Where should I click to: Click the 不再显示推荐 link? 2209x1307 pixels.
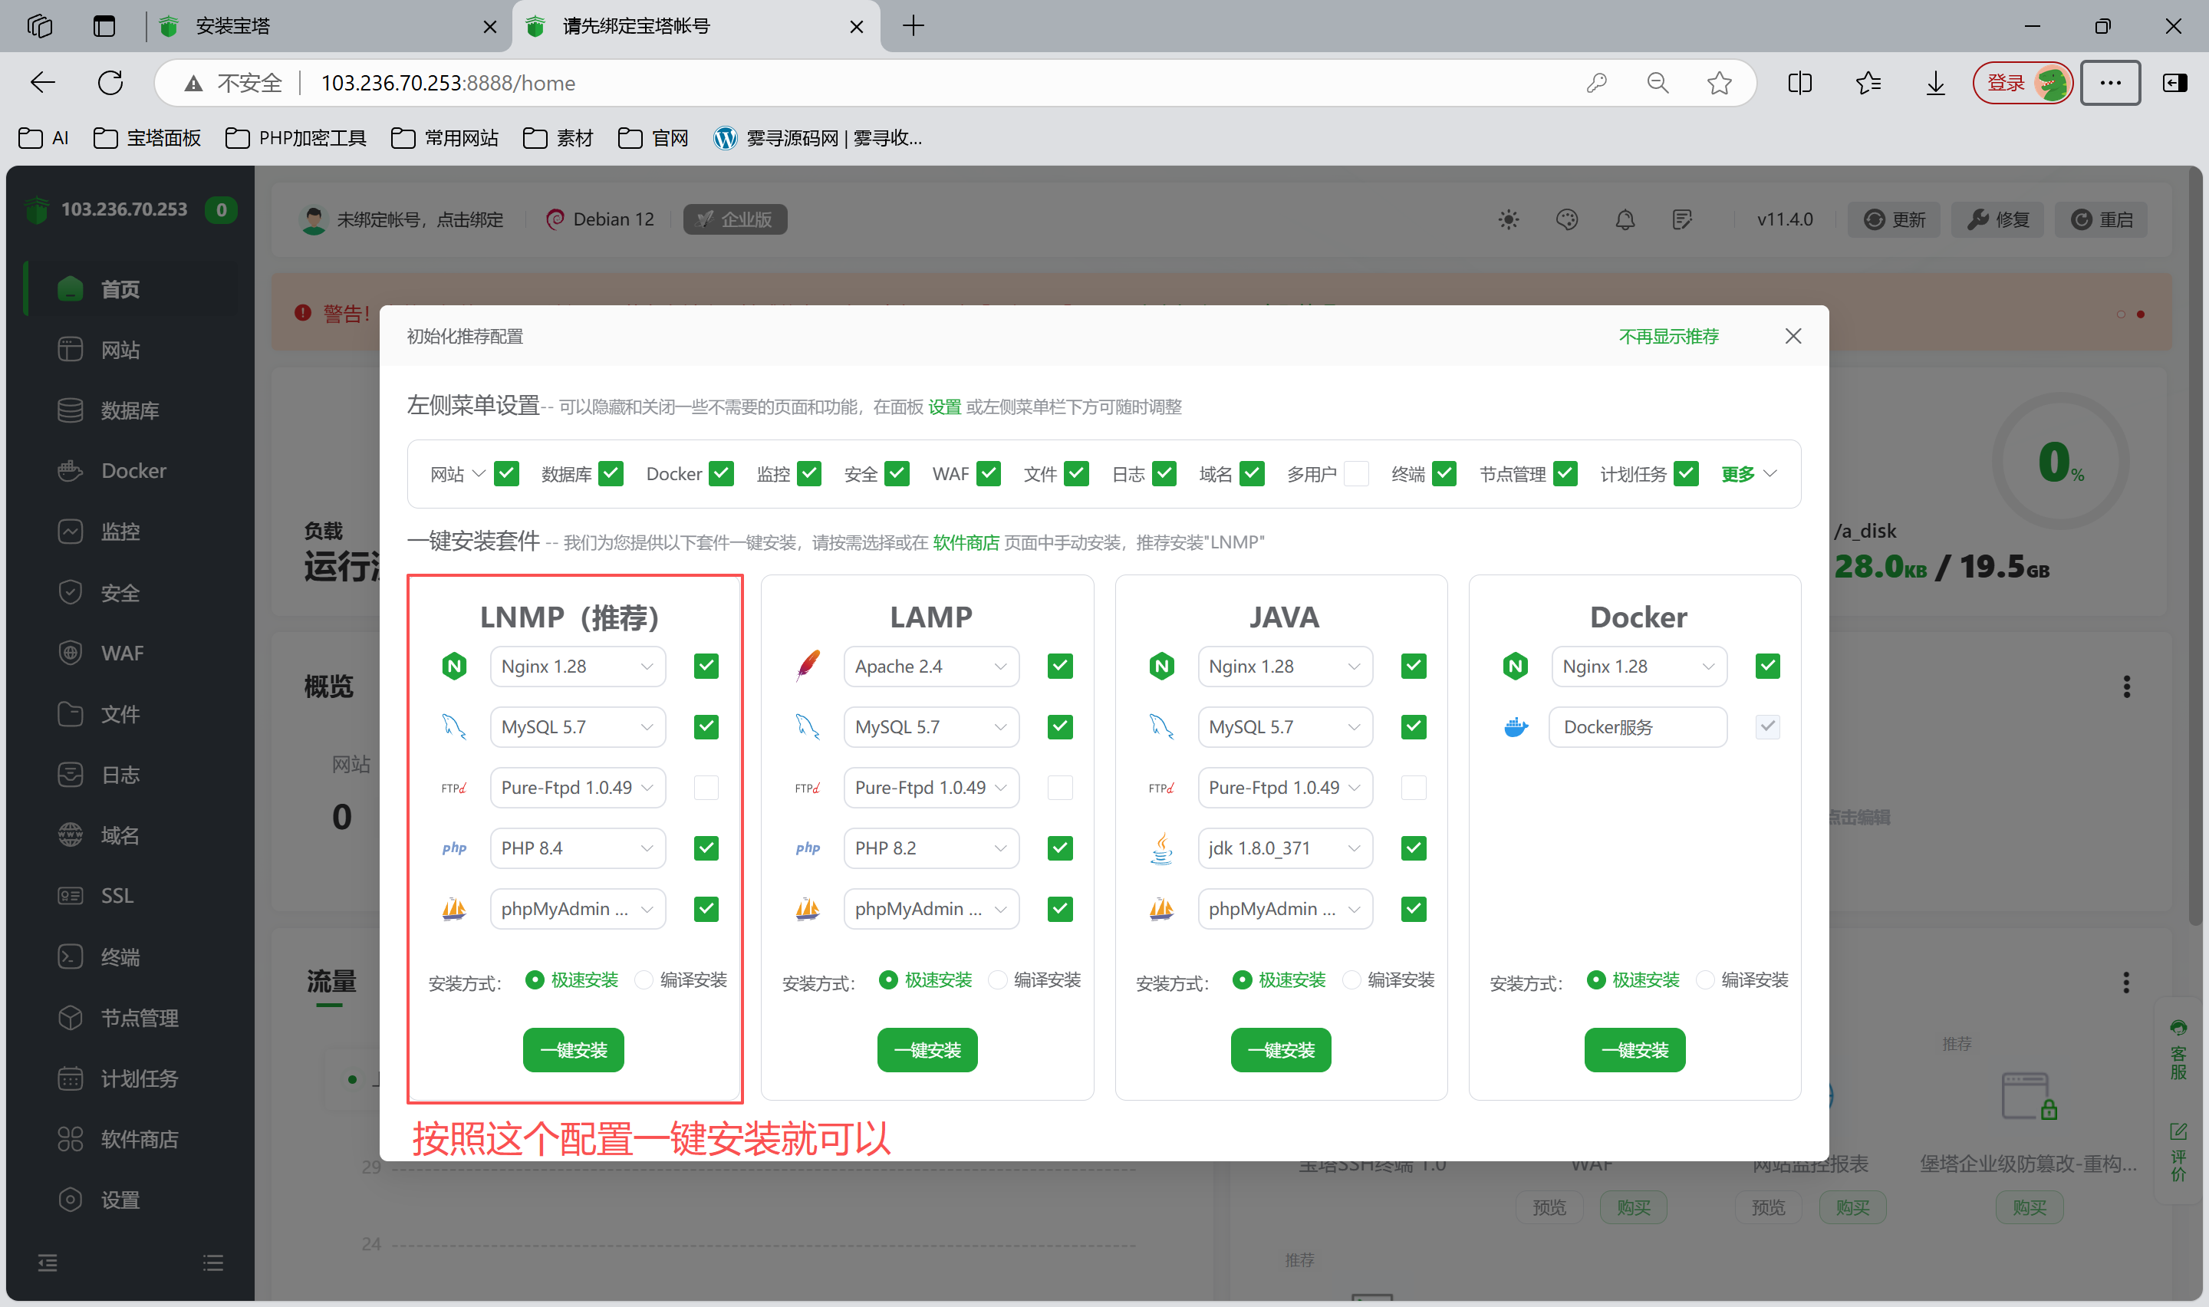1667,337
